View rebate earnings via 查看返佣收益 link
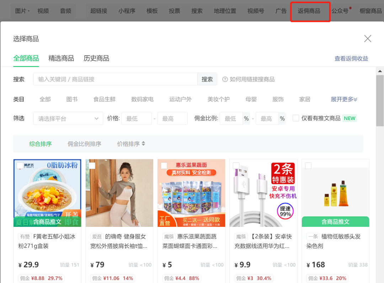This screenshot has width=384, height=283. 351,58
